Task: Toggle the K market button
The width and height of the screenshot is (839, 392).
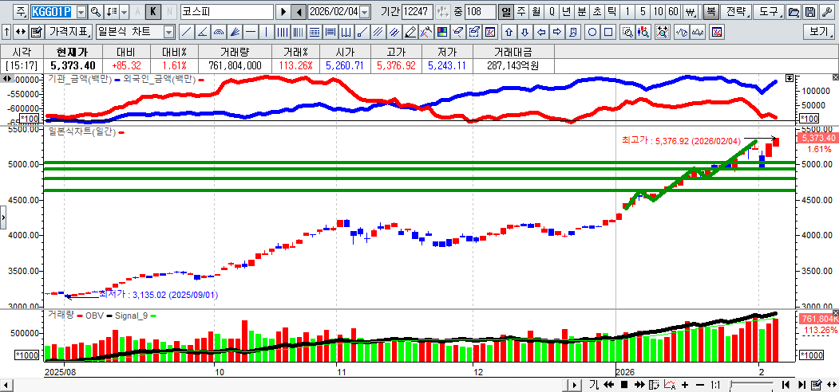Action: (x=153, y=12)
